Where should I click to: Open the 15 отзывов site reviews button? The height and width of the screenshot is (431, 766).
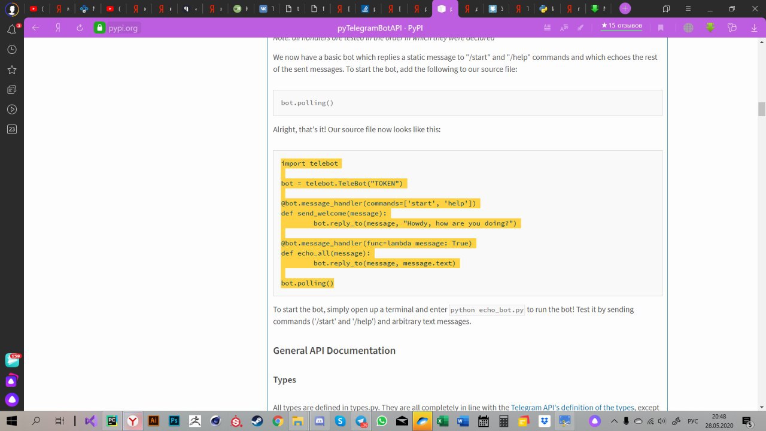click(x=622, y=26)
